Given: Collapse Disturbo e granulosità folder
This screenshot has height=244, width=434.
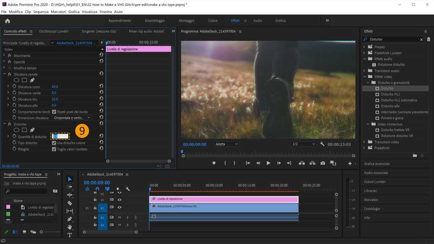Looking at the screenshot, I should (368, 82).
